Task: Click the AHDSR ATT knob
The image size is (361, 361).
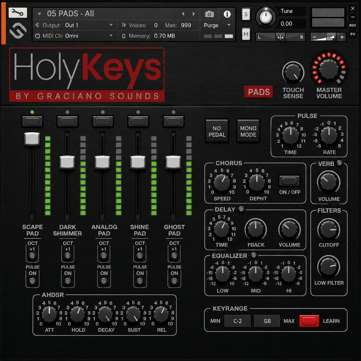Action: coord(50,314)
